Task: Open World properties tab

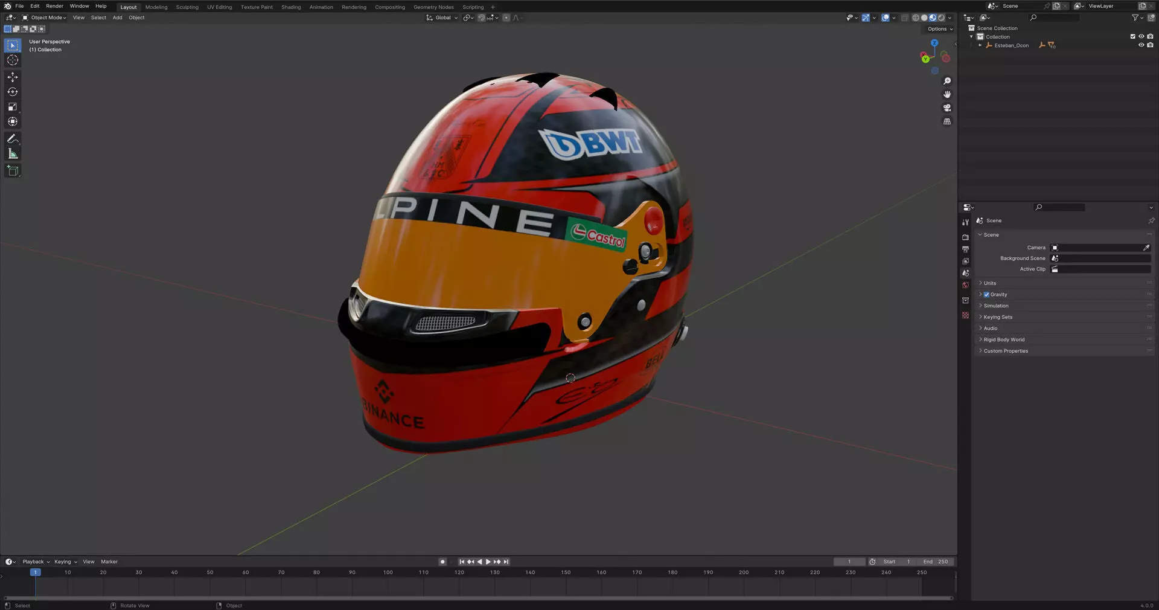Action: pos(965,285)
